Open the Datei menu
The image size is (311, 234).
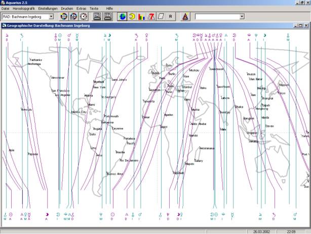point(6,9)
